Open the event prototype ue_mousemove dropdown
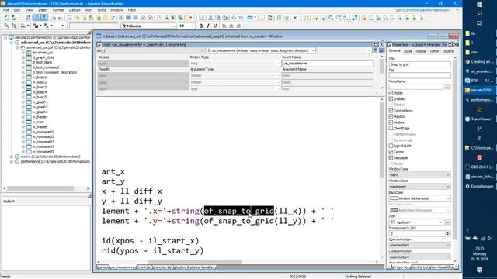The width and height of the screenshot is (497, 279). click(x=313, y=50)
